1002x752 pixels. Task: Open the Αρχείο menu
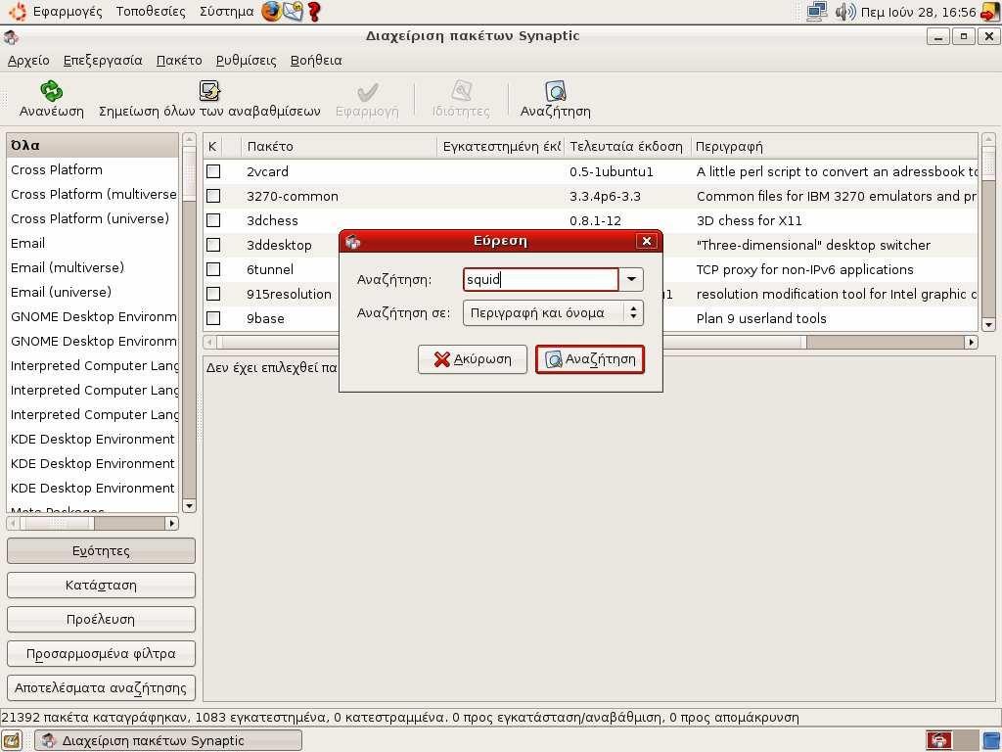pos(28,60)
